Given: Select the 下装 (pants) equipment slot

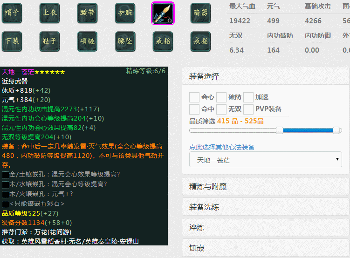Looking at the screenshot, I should coord(12,41).
